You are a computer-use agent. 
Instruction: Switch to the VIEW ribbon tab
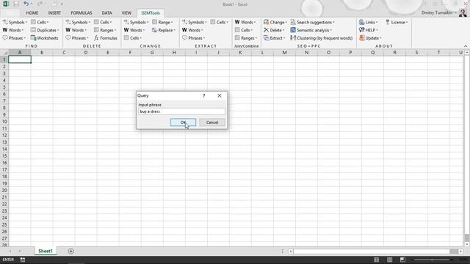(x=126, y=13)
